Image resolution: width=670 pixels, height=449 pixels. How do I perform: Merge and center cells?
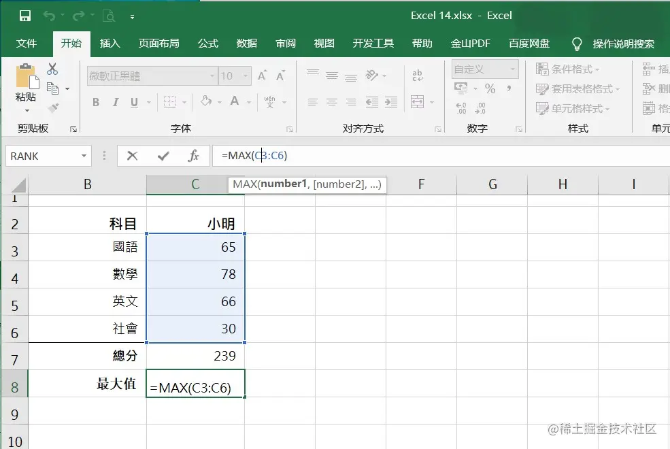pos(418,102)
